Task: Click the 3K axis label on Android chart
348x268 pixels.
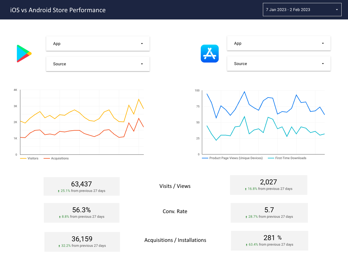Action: (15, 106)
